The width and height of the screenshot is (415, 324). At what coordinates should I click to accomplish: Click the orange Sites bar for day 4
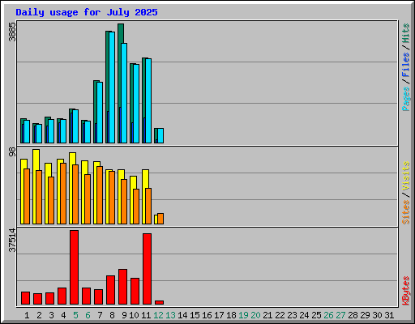click(63, 194)
